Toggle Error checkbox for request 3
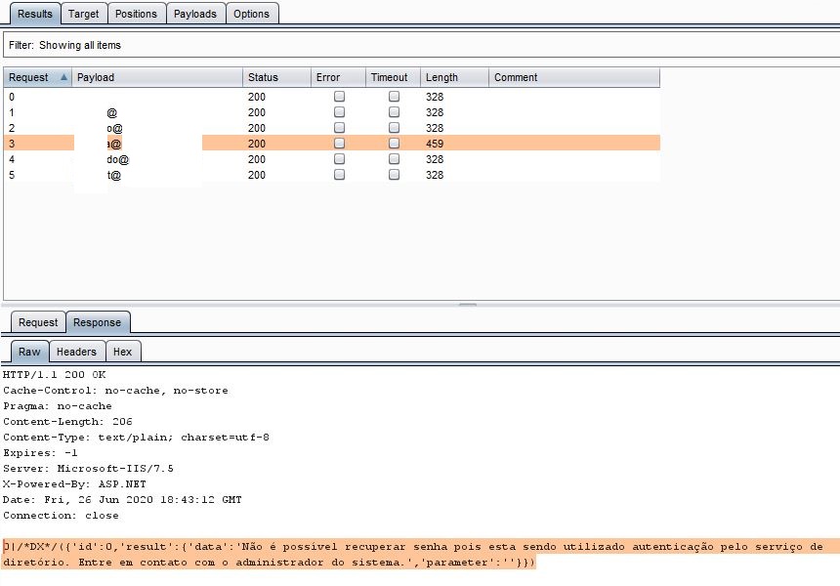Viewport: 840px width, 586px height. (339, 143)
